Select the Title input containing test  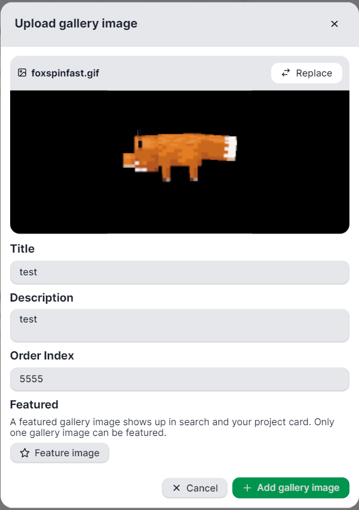179,272
